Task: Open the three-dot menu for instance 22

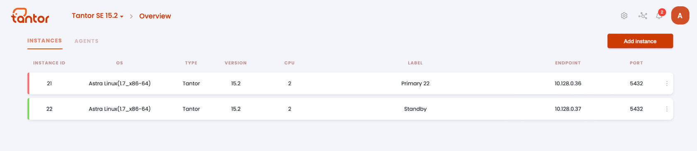Action: tap(667, 109)
